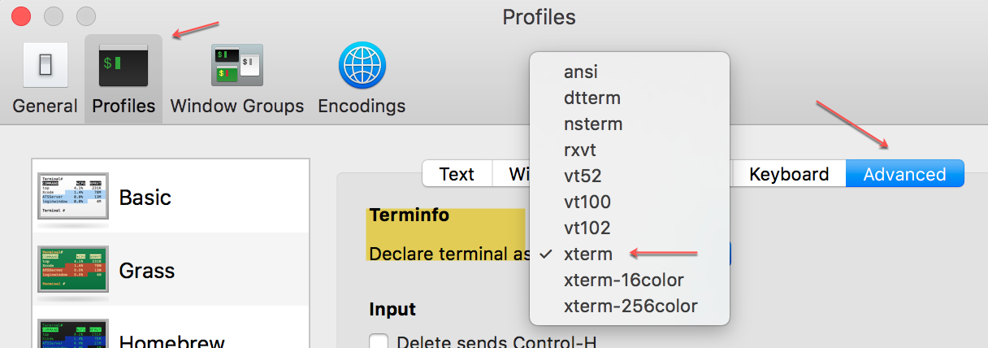Open the General preferences pane icon

(45, 64)
